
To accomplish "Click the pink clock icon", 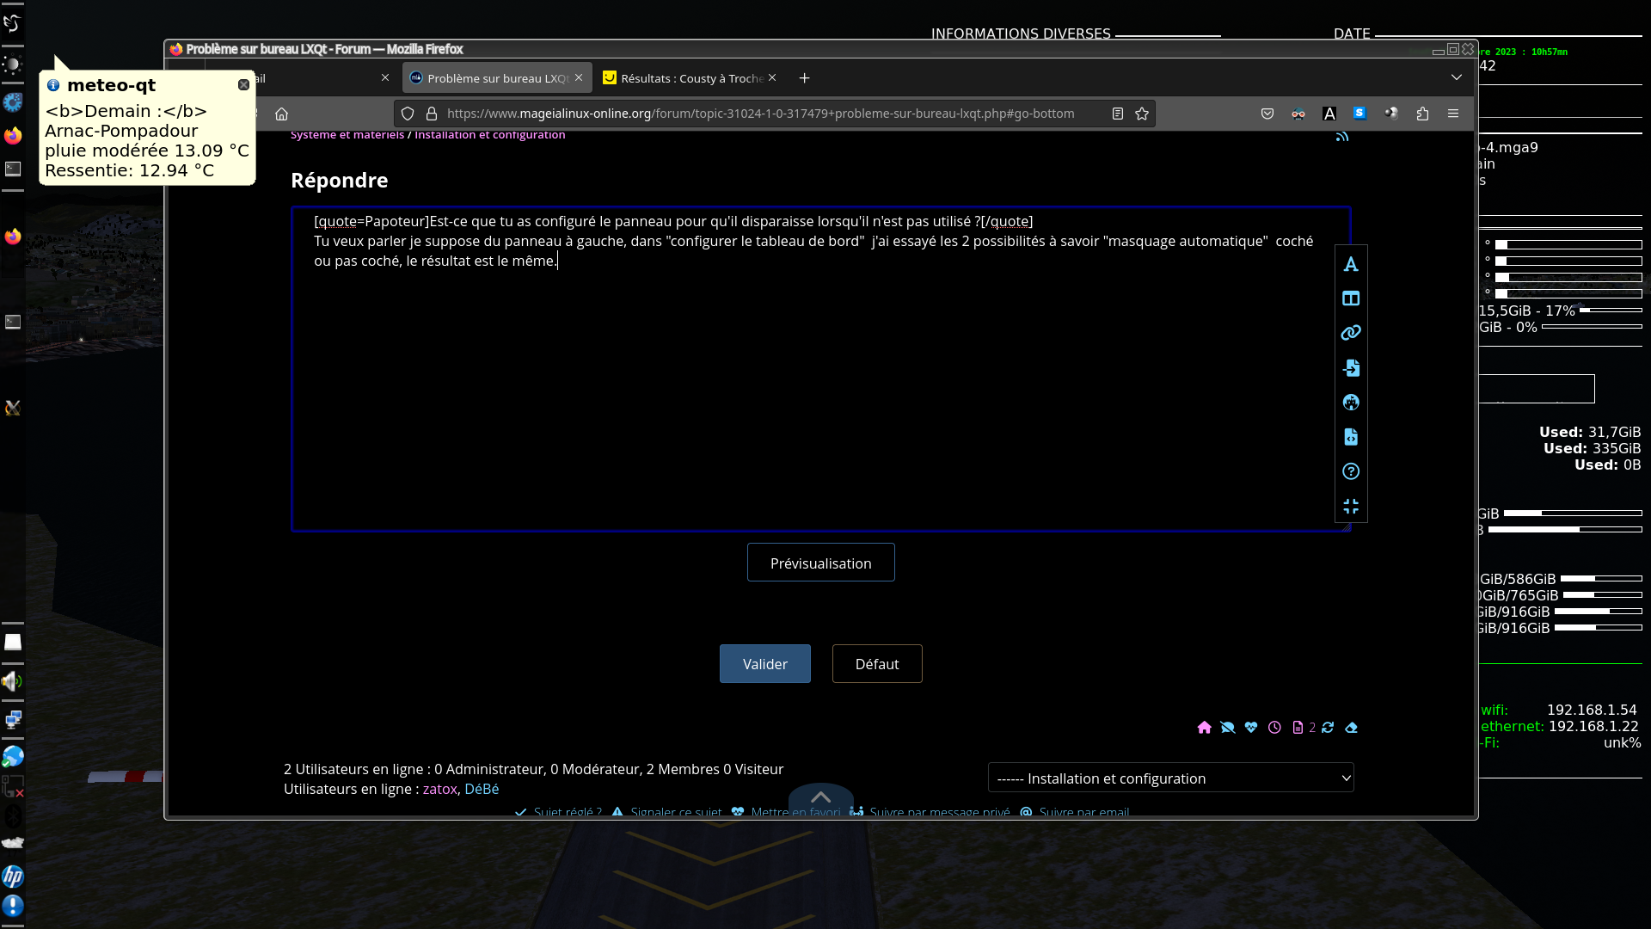I will tap(1274, 728).
